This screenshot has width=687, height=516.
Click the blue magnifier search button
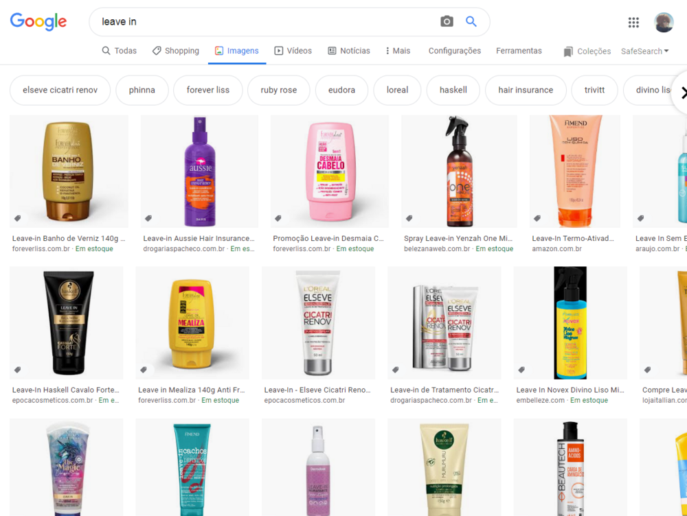tap(471, 21)
